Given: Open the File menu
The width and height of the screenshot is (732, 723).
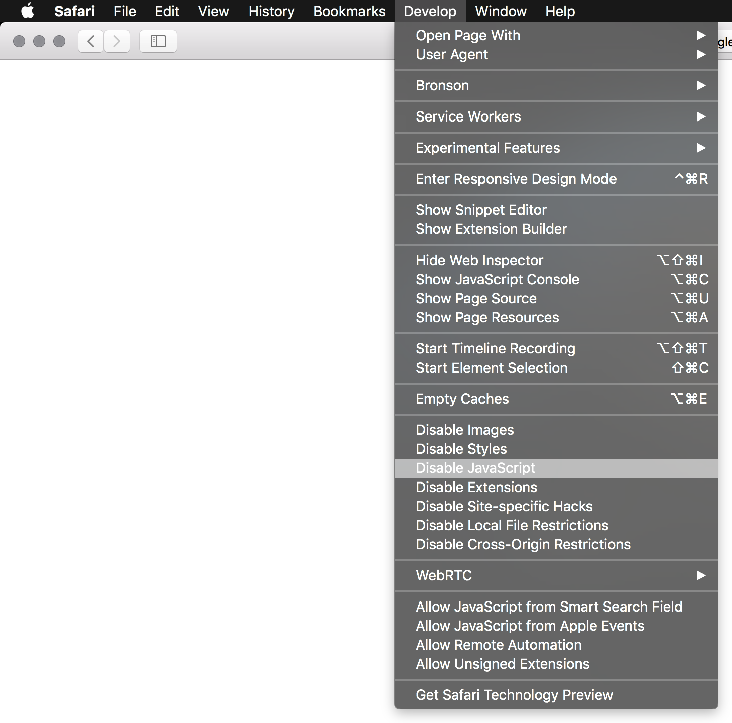Looking at the screenshot, I should [125, 11].
